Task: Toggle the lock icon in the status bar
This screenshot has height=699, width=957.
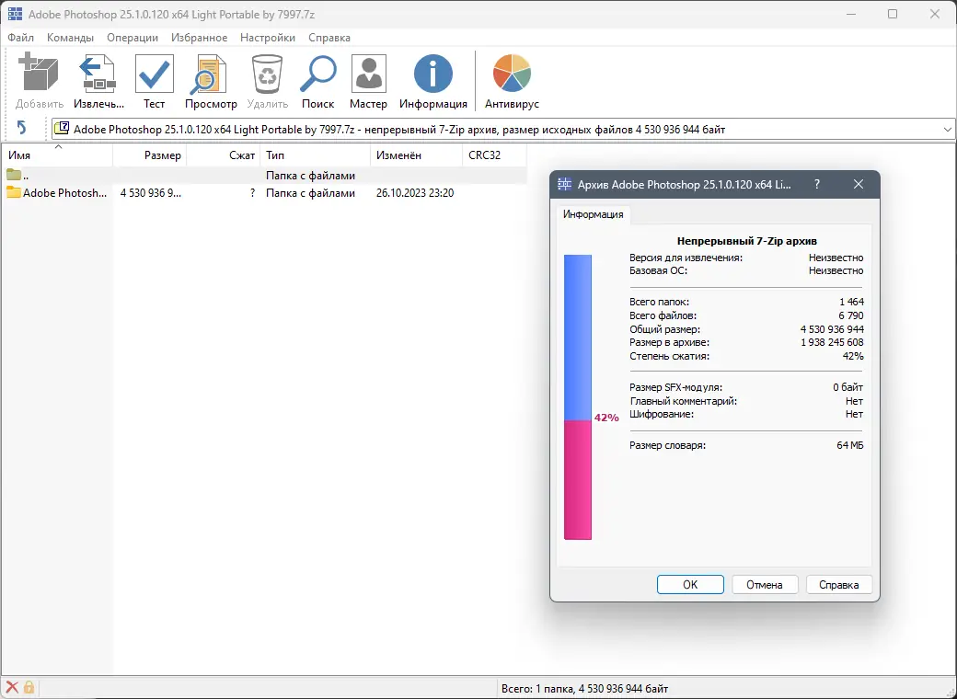Action: click(30, 687)
